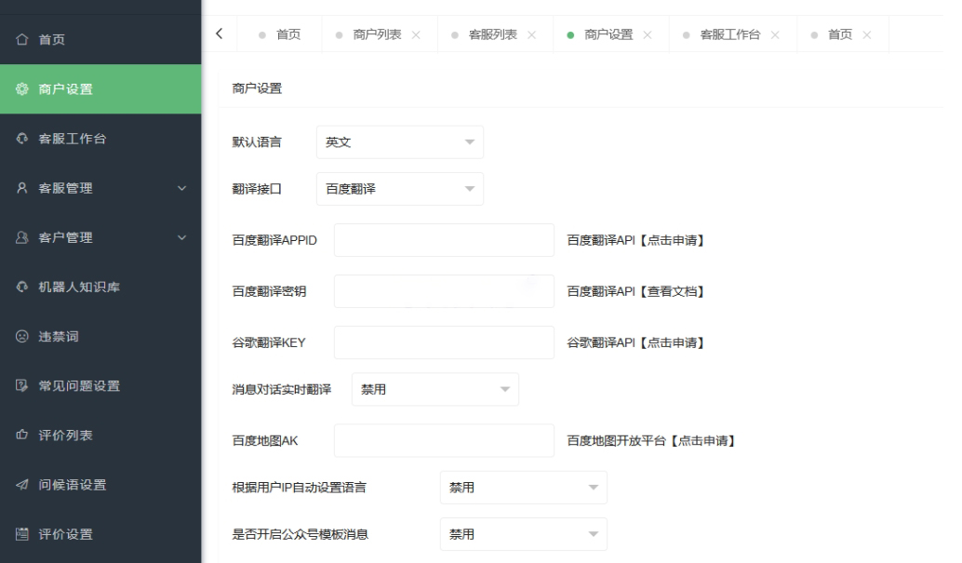Close the 商户列表 tab
Screen dimensions: 962x563
pyautogui.click(x=416, y=35)
